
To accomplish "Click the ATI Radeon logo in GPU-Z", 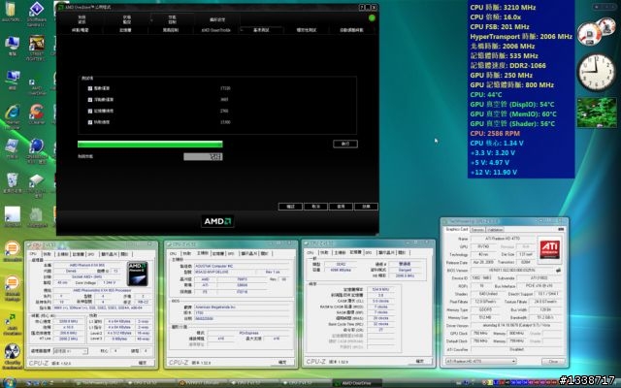I will 549,249.
